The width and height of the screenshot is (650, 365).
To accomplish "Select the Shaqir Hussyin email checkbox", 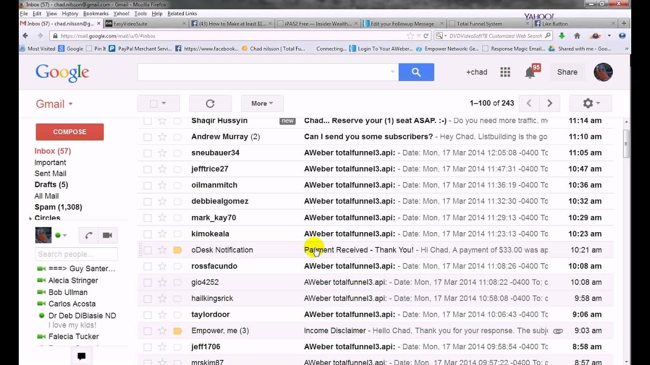I will (x=147, y=121).
